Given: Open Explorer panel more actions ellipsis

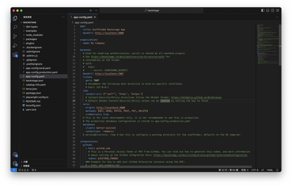Looking at the screenshot, I should [63, 17].
